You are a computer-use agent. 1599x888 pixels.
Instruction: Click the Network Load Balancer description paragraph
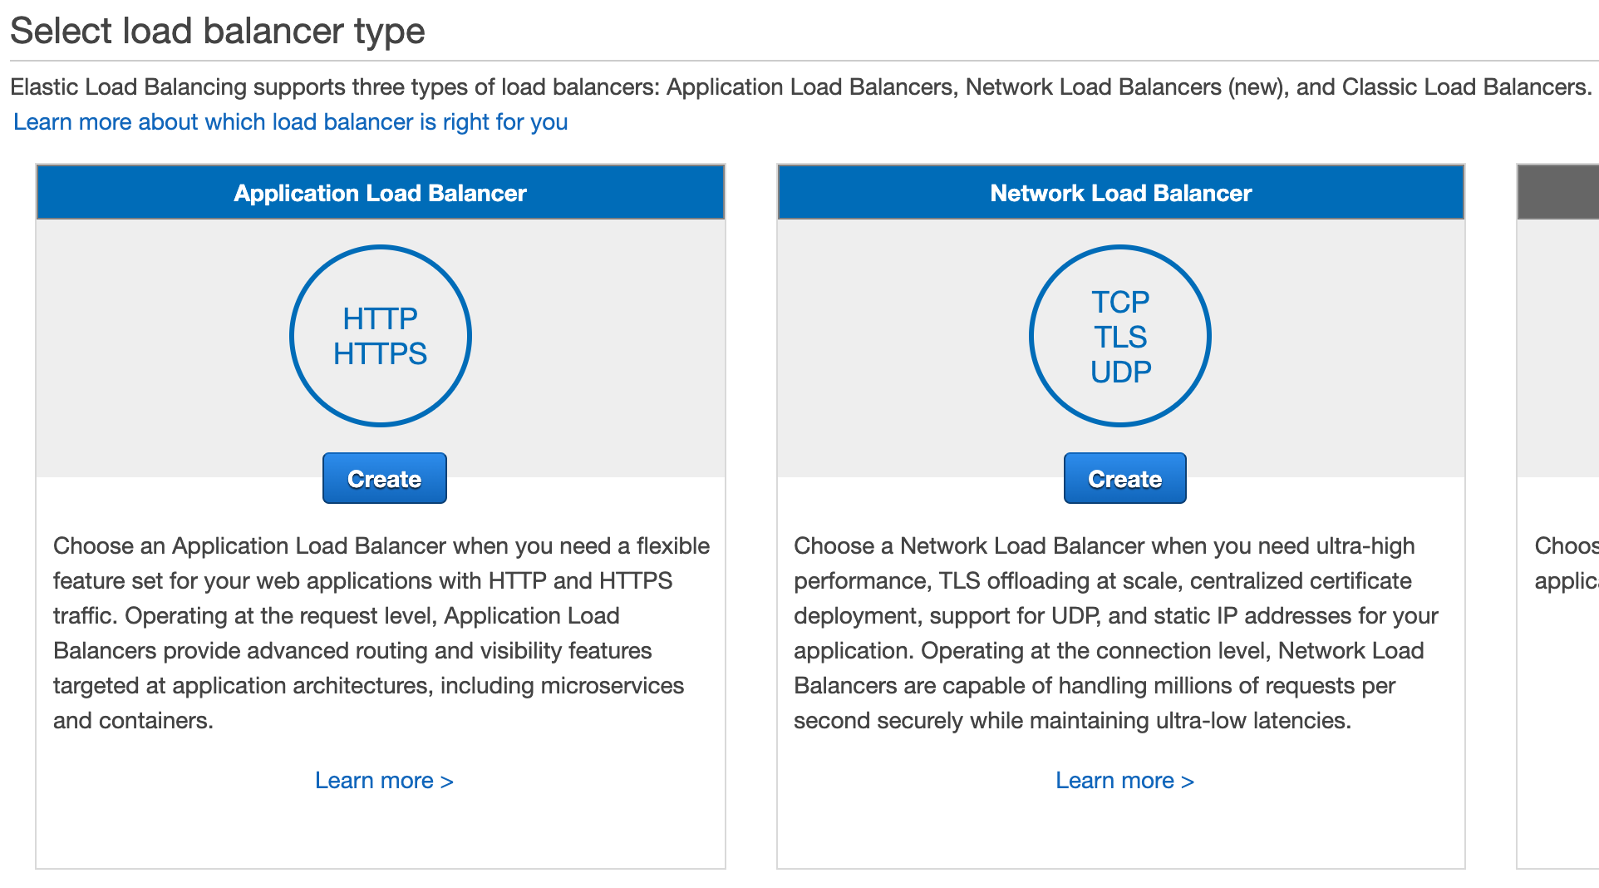pyautogui.click(x=1117, y=633)
